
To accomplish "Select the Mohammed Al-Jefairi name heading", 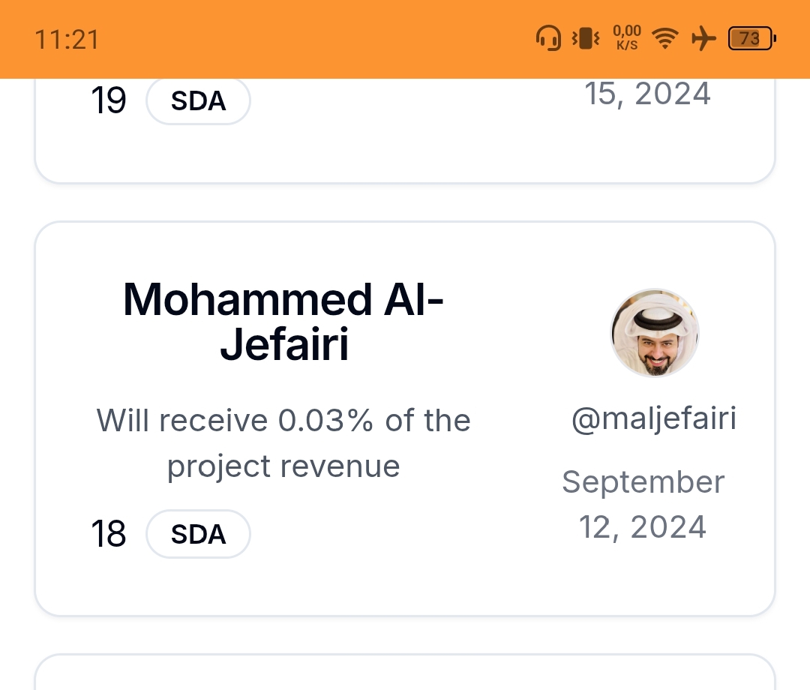I will click(283, 322).
